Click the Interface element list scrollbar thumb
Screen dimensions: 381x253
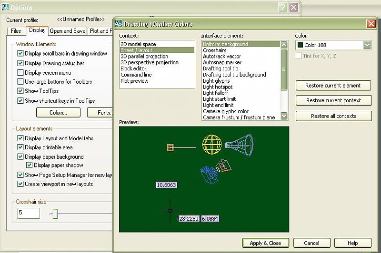[284, 69]
